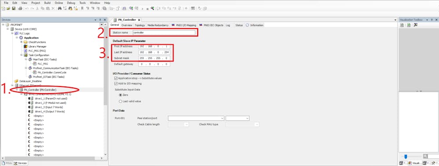Click the CheckFunctions folder icon

[x=25, y=42]
